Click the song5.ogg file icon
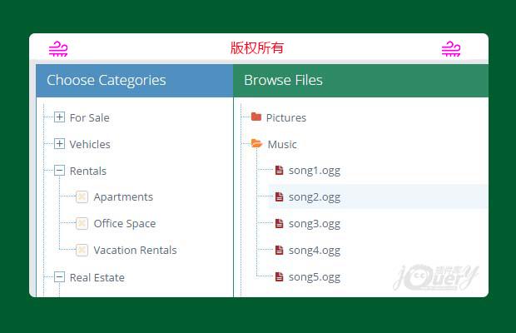The image size is (516, 333). point(280,277)
